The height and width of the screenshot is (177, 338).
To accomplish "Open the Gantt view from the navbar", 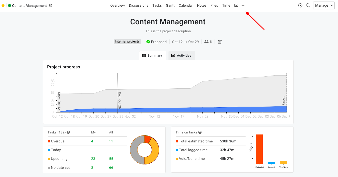I will [170, 5].
